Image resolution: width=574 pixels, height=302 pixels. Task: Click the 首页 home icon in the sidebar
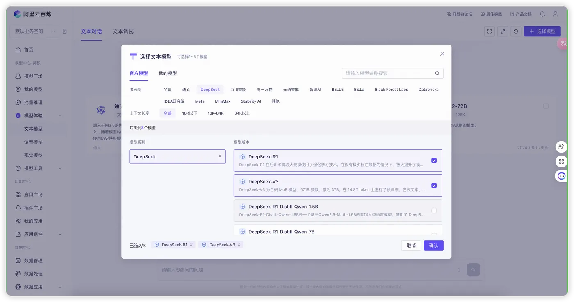[18, 50]
